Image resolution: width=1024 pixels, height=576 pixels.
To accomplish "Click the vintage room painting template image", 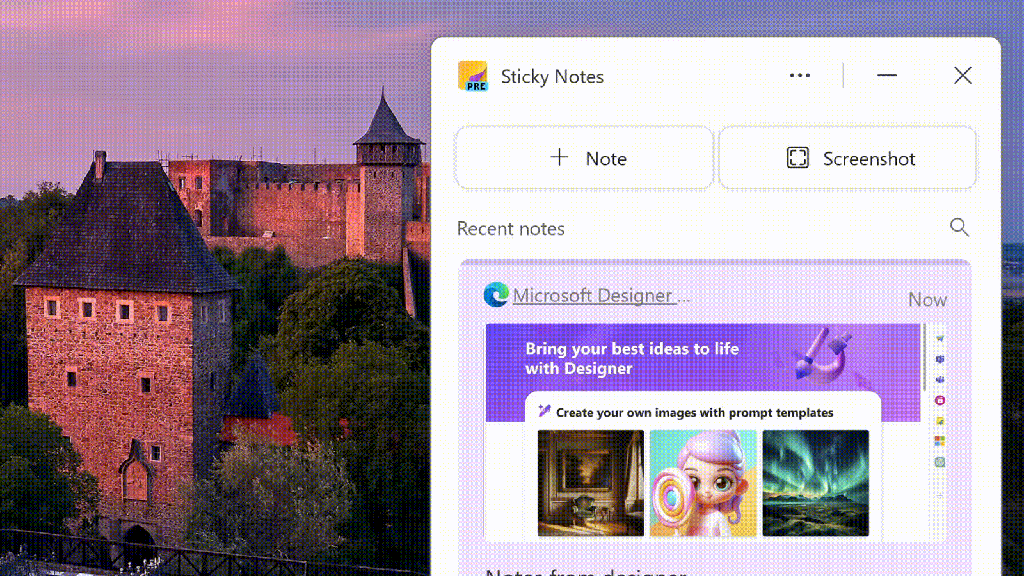I will [x=591, y=483].
